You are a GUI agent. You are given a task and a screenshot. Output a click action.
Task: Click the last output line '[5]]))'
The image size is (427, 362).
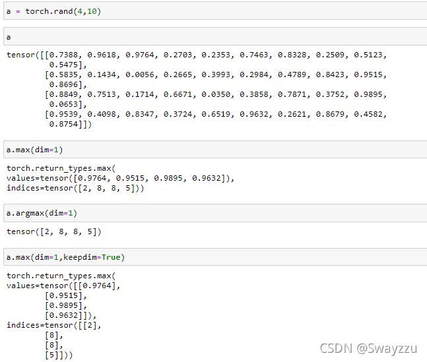tap(59, 355)
